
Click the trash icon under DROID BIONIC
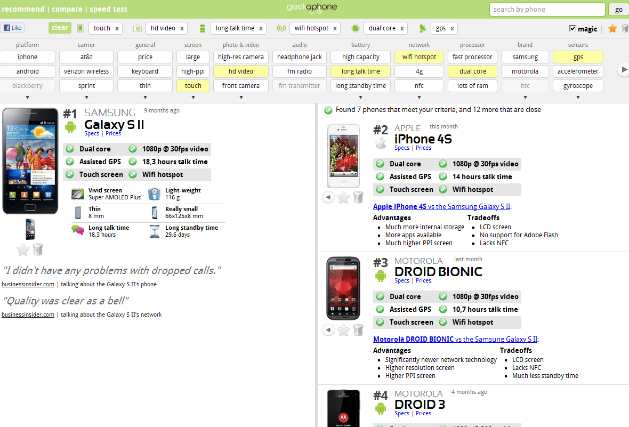point(358,330)
